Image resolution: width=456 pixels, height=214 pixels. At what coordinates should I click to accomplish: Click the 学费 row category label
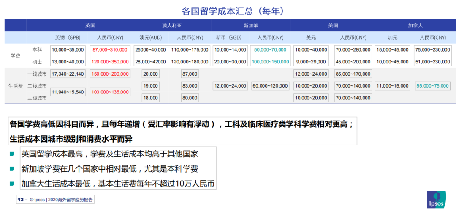pyautogui.click(x=15, y=56)
